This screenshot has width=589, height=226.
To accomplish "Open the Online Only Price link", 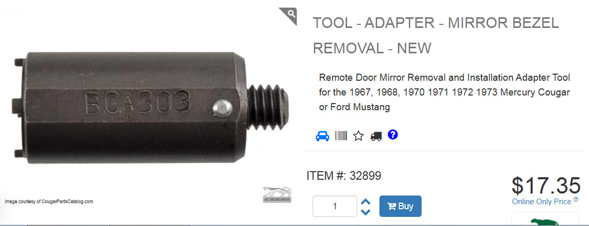I will [x=542, y=202].
